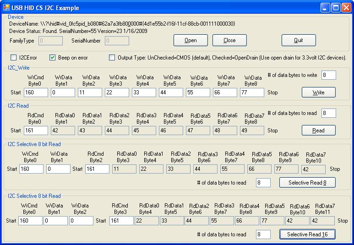
Task: Click the I2C Read RdData0 field showing 42
Action: (x=63, y=131)
